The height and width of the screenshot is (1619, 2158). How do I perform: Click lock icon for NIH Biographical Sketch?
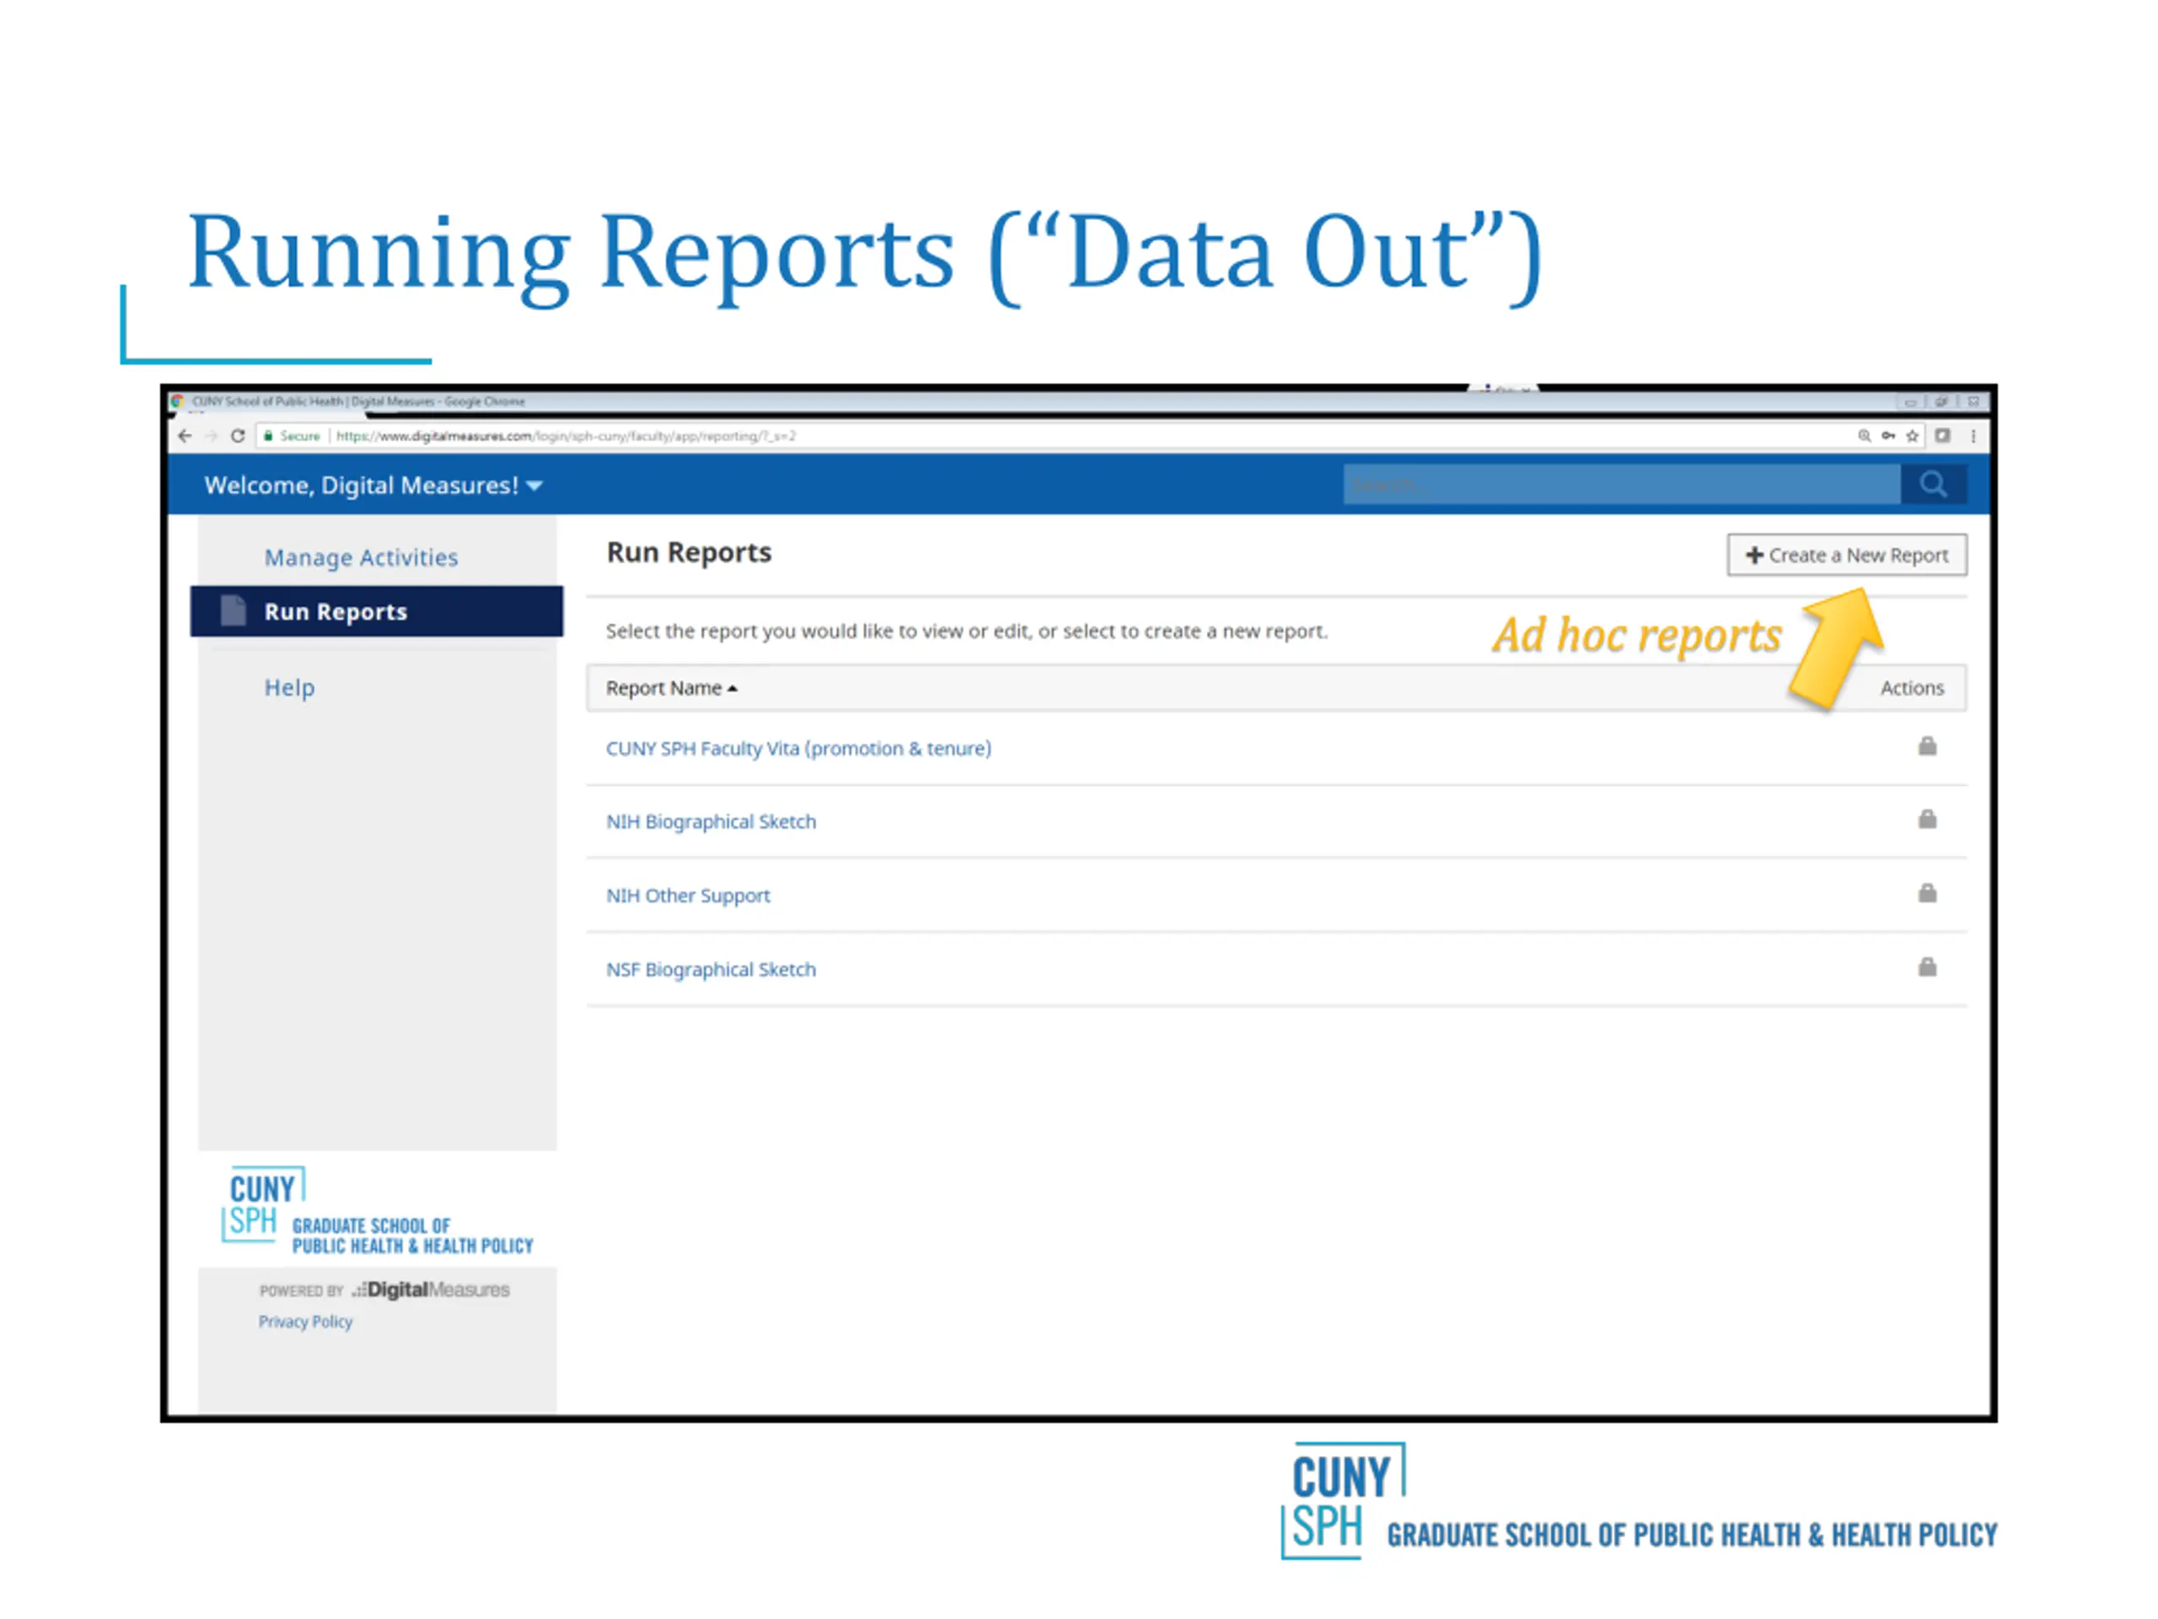tap(1927, 820)
